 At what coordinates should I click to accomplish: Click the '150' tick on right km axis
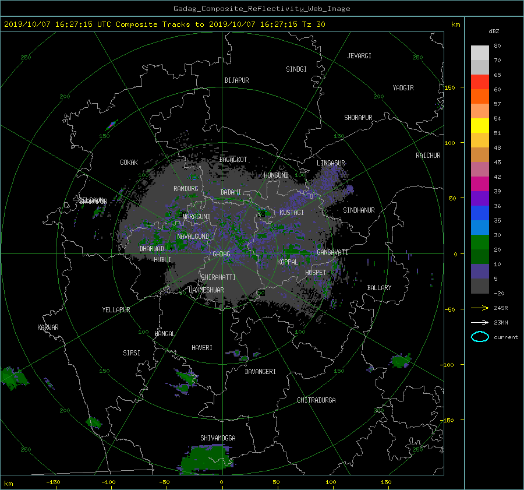click(x=450, y=87)
